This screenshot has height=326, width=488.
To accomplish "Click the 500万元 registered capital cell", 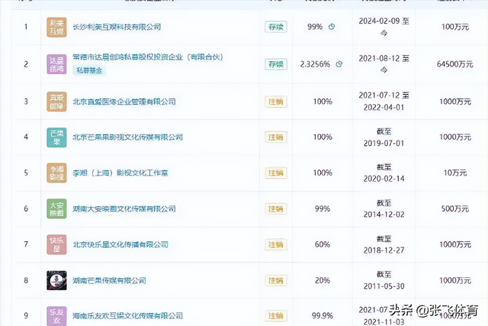I will pyautogui.click(x=454, y=209).
